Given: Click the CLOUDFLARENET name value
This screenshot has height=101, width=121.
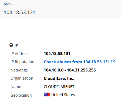Looking at the screenshot, I should [x=59, y=87].
